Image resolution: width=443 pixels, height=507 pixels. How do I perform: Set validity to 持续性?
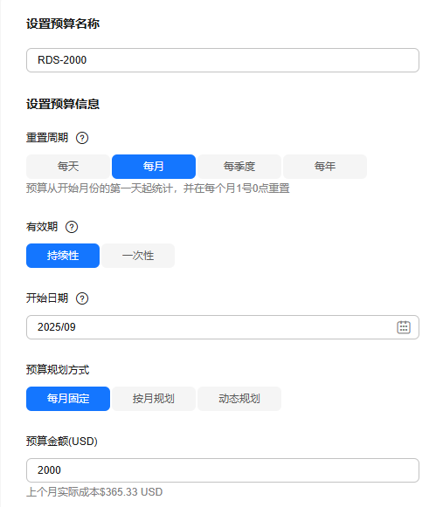(63, 256)
